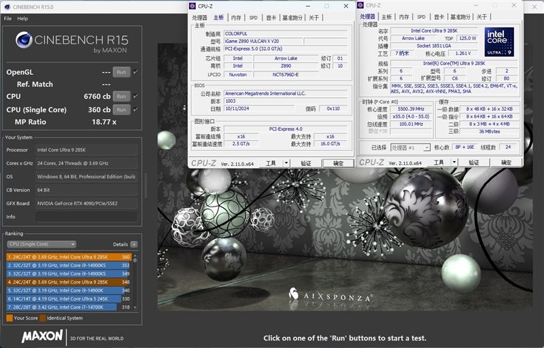Select the Intel Core Ultra 5 245K ranking row
Screen dimensions: 544x348
tap(68, 298)
